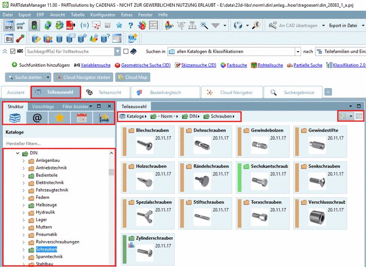Collapse search panel with double chevron
The width and height of the screenshot is (366, 267).
click(x=5, y=52)
